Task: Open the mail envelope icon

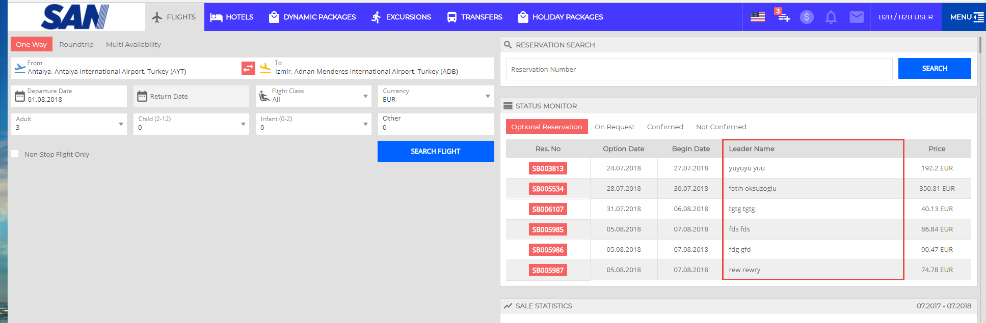Action: pyautogui.click(x=856, y=17)
